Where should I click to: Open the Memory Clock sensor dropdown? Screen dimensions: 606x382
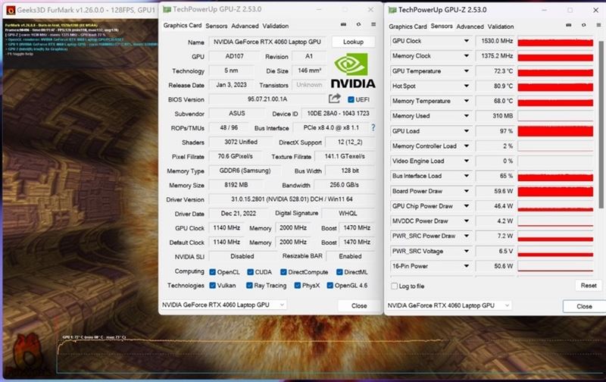click(x=467, y=55)
